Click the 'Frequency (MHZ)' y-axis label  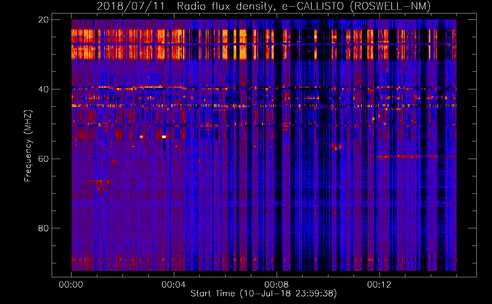coord(28,146)
